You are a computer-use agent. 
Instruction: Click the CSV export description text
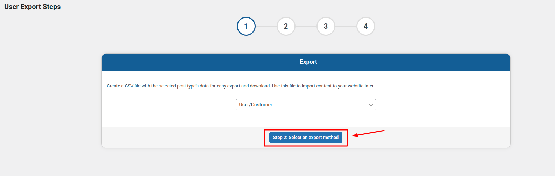pos(240,86)
